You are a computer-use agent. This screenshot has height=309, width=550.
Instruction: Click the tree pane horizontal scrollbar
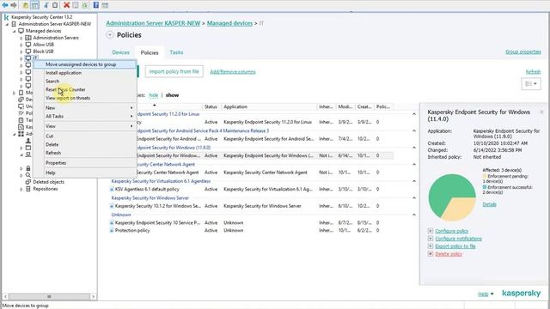tap(50, 296)
